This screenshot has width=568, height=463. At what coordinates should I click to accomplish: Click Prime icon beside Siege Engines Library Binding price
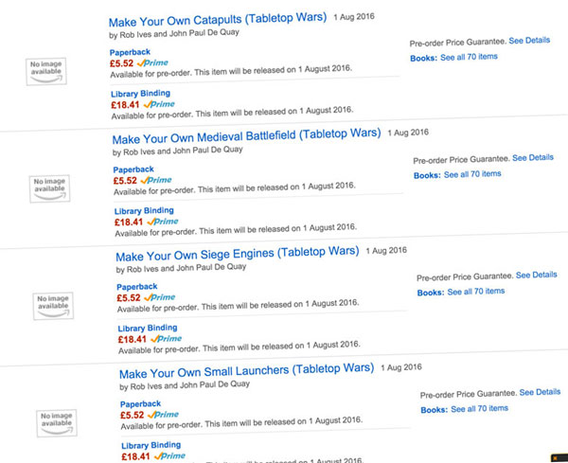(167, 339)
